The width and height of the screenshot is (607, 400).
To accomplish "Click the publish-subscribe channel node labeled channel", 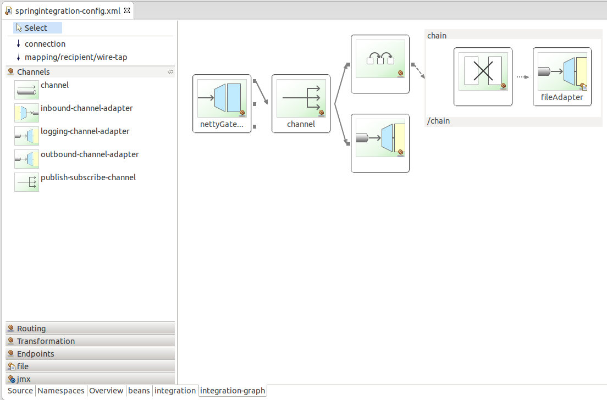I will click(x=301, y=104).
